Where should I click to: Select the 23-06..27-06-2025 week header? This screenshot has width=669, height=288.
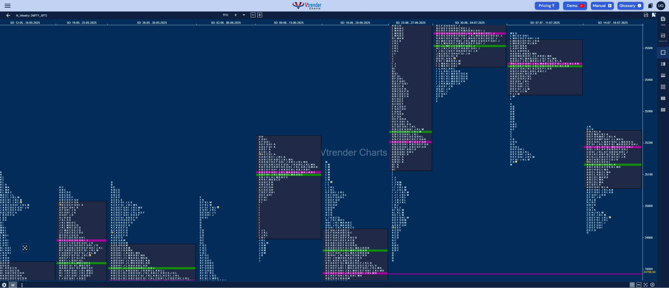click(411, 23)
